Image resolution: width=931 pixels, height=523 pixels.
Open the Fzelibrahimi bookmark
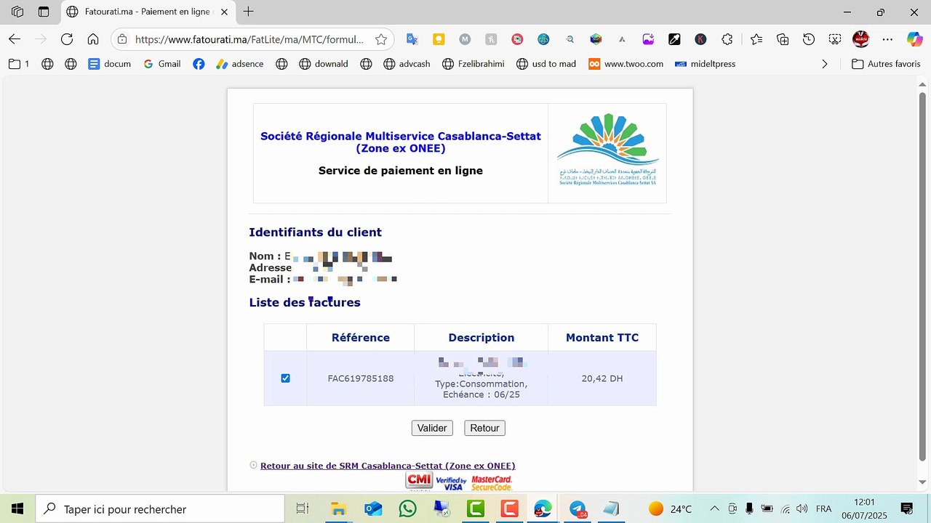click(x=474, y=64)
